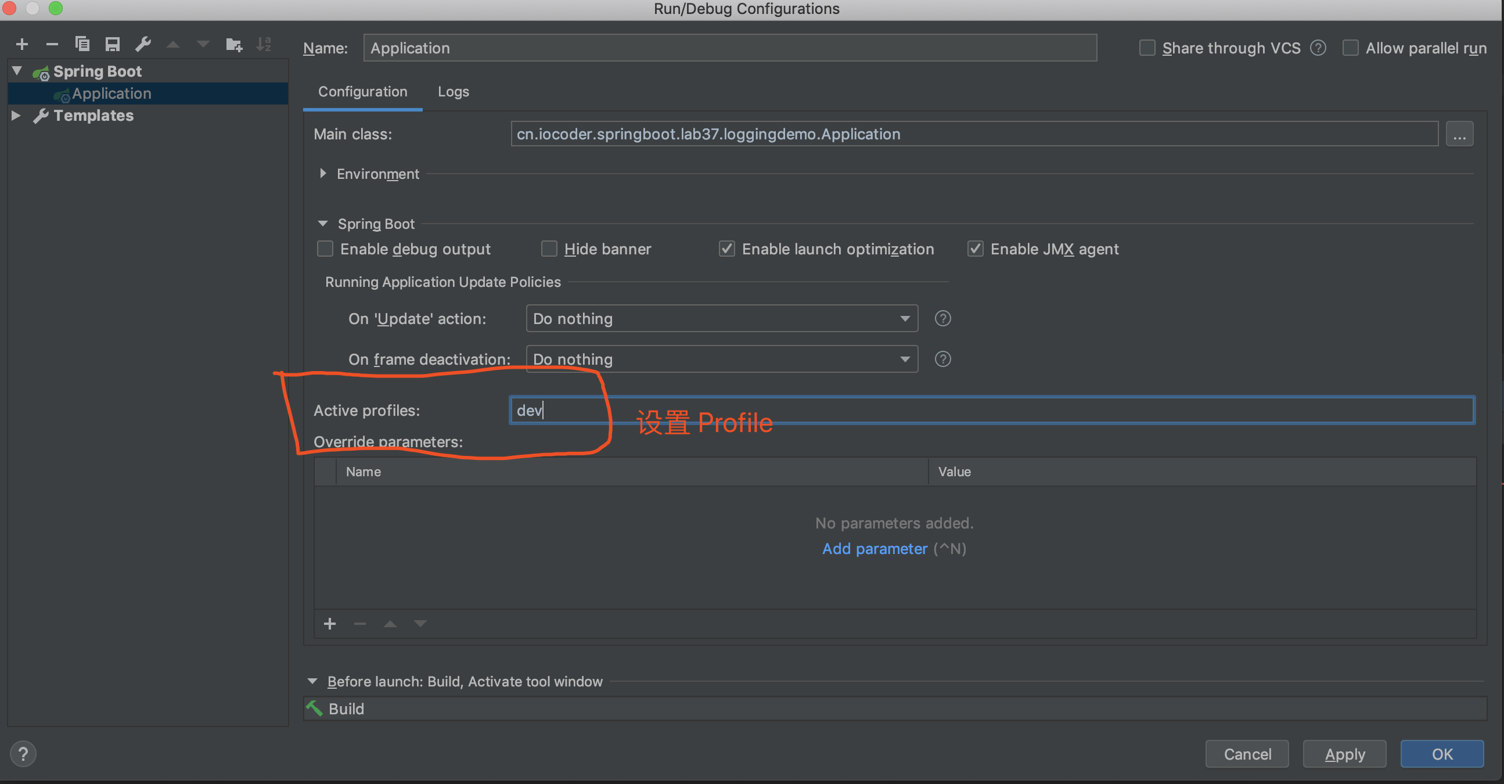Viewport: 1504px width, 784px height.
Task: Expand the Templates tree node
Action: [16, 116]
